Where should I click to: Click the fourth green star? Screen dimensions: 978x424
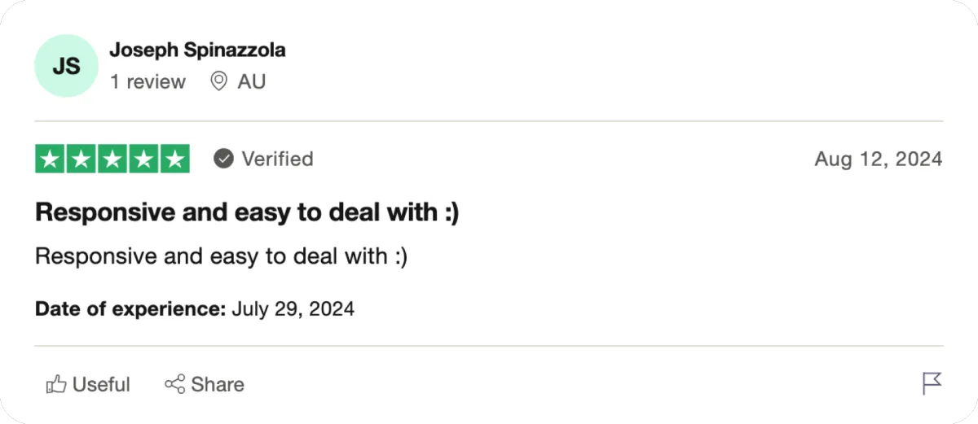[x=143, y=159]
